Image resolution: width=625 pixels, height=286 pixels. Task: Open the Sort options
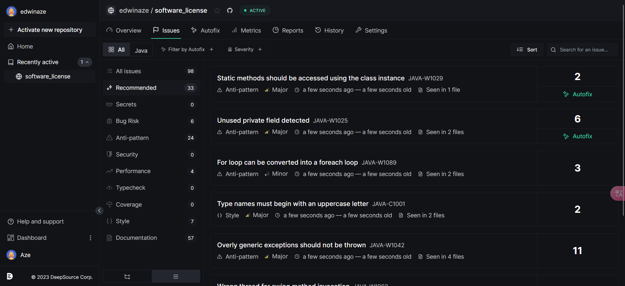(527, 50)
